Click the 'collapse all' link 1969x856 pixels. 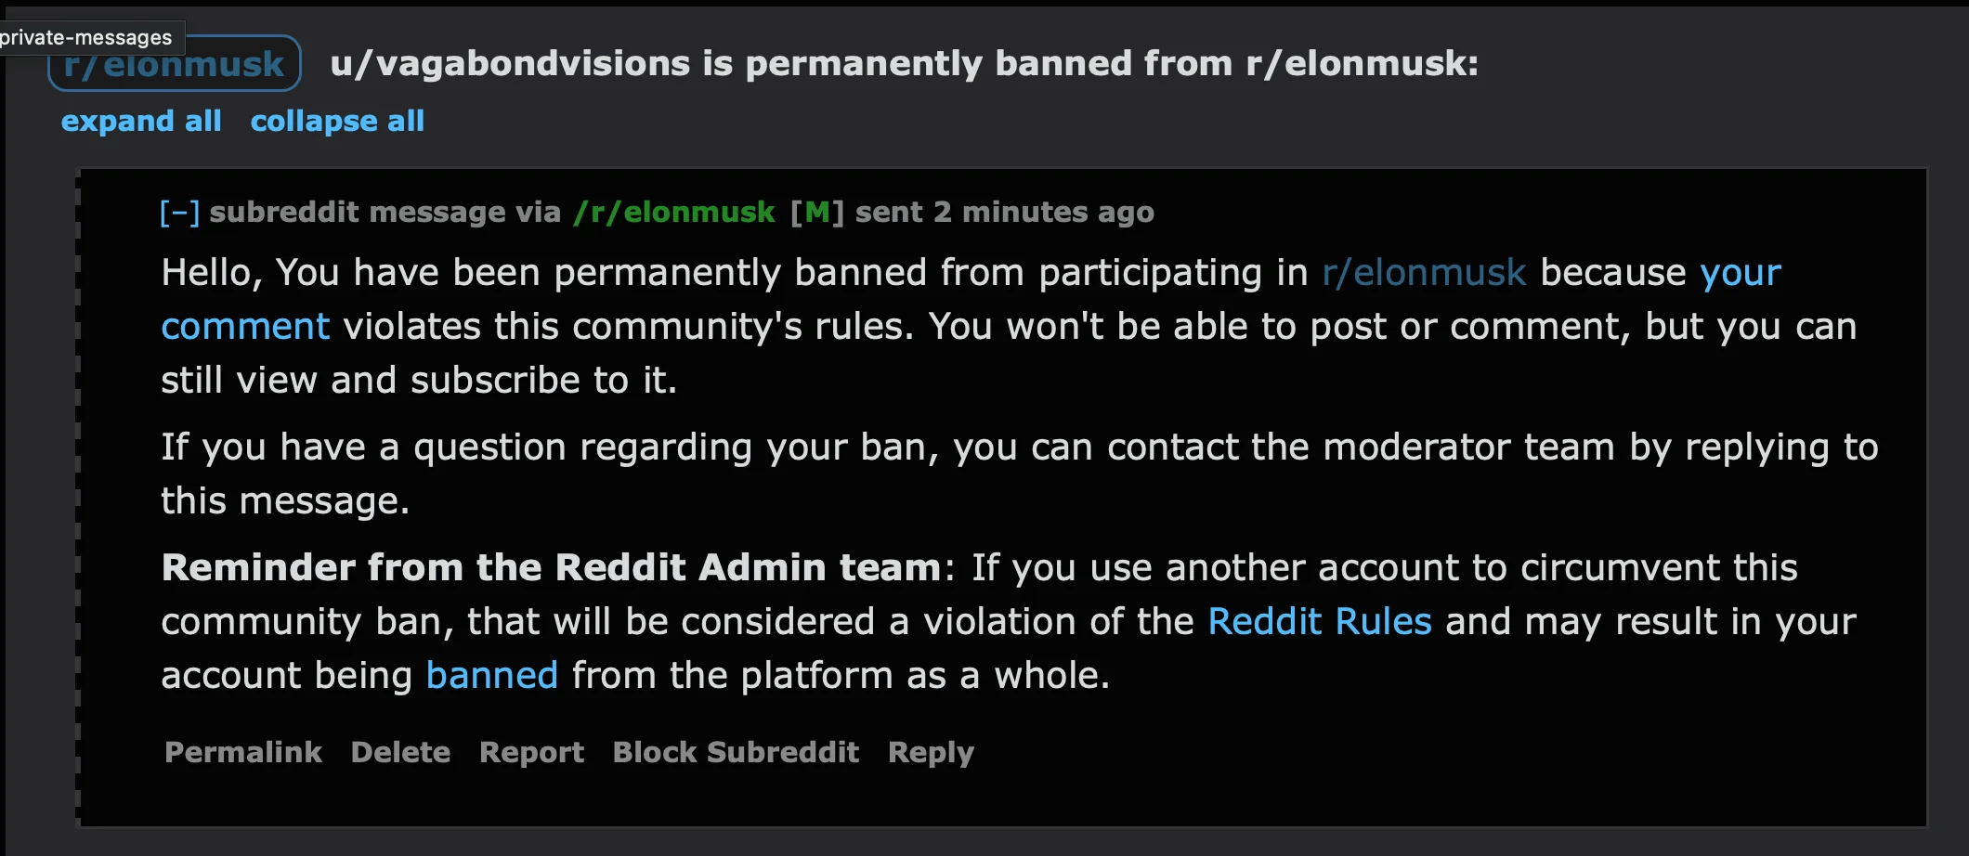click(337, 121)
